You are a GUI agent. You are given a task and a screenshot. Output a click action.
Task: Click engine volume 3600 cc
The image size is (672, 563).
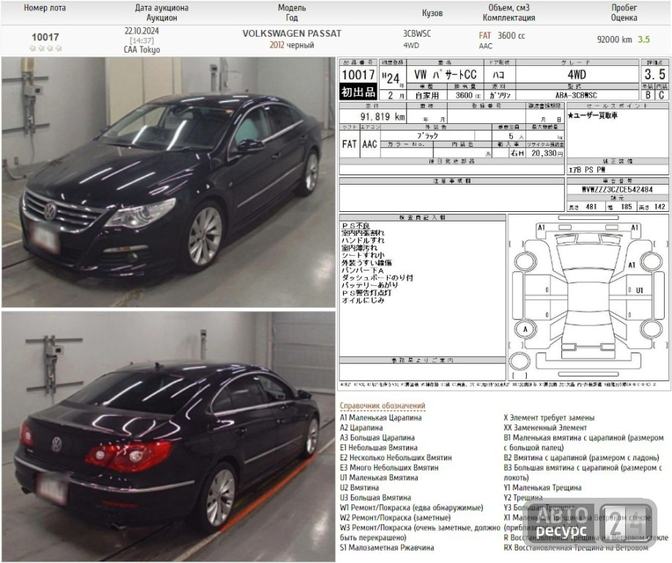point(512,36)
